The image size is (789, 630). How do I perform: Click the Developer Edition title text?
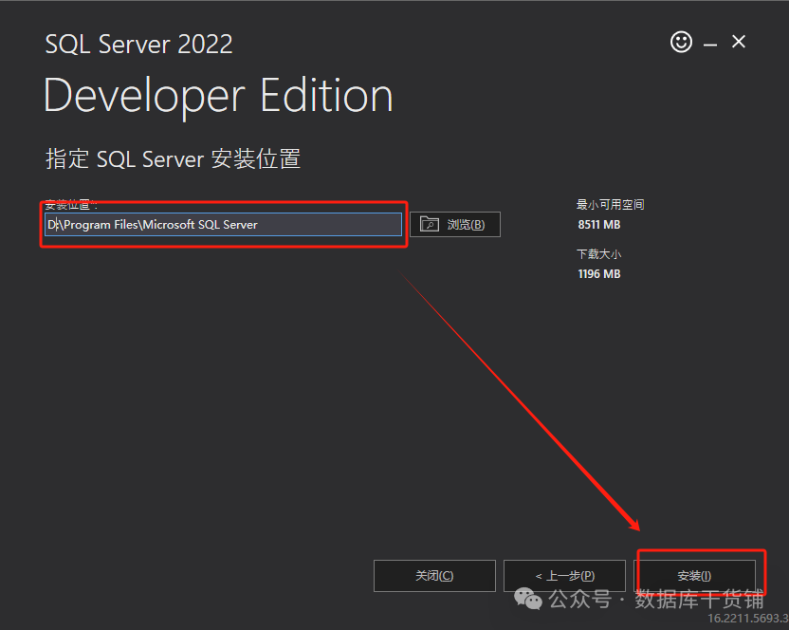point(218,96)
